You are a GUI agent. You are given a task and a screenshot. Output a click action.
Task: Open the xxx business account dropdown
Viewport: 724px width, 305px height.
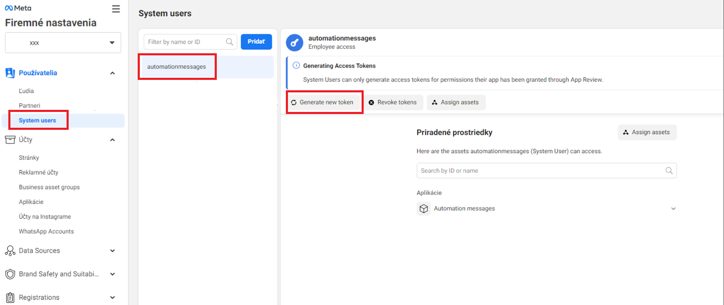pos(63,42)
